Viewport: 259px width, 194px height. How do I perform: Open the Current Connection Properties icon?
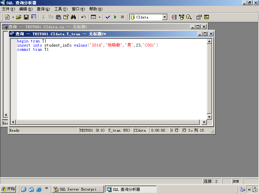(x=199, y=17)
